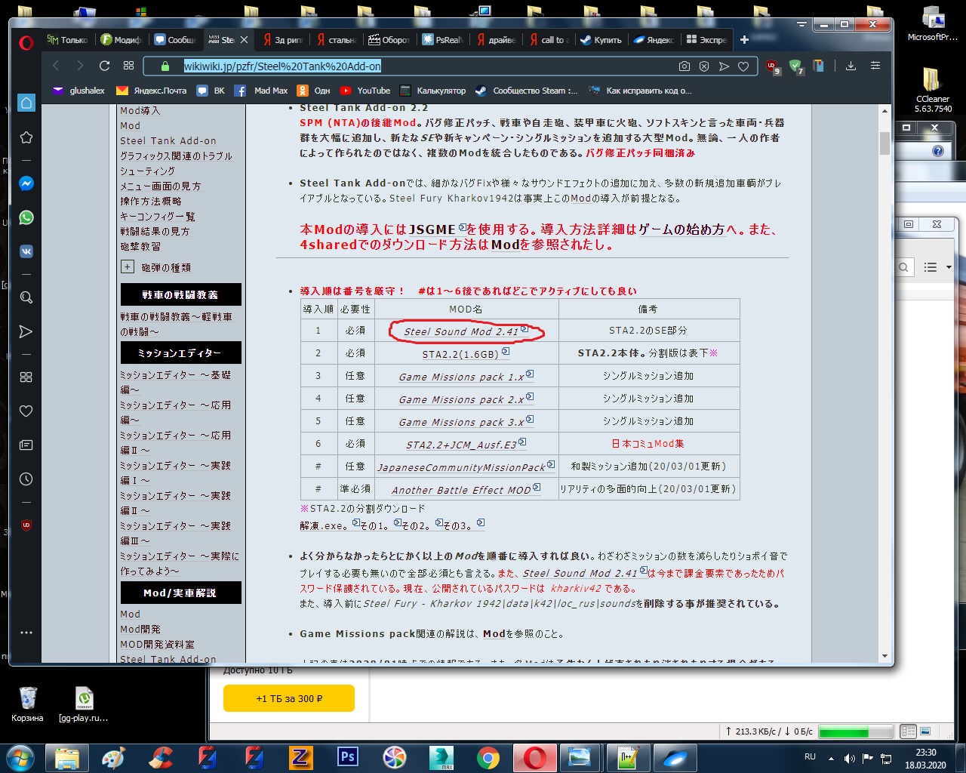Open JSGME link in red notice
The height and width of the screenshot is (773, 966).
pyautogui.click(x=432, y=229)
